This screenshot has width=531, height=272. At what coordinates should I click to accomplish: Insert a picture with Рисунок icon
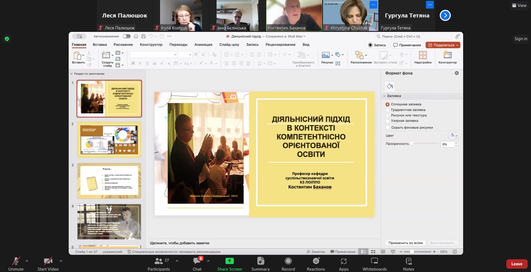tap(325, 55)
